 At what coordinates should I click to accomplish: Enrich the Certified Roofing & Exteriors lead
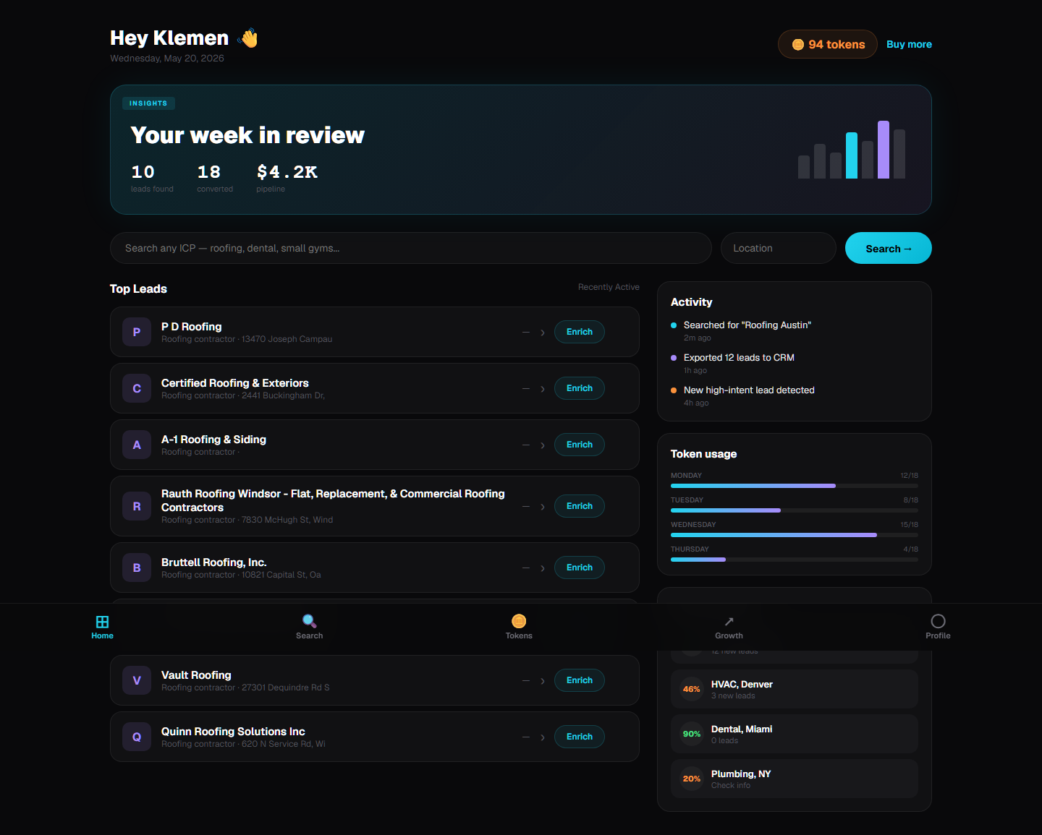580,388
